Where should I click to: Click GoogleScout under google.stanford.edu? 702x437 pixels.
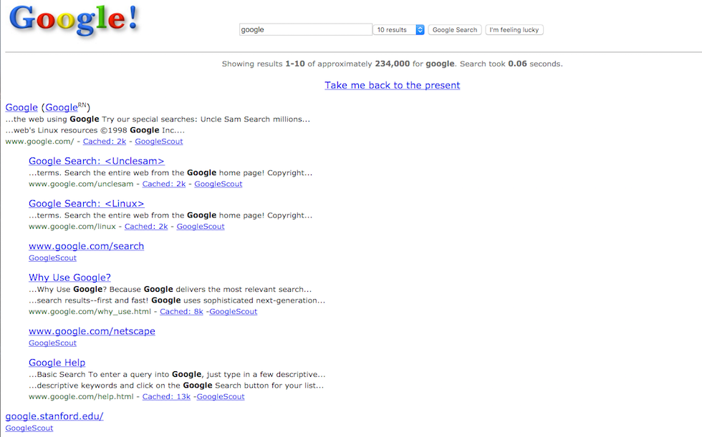[29, 428]
